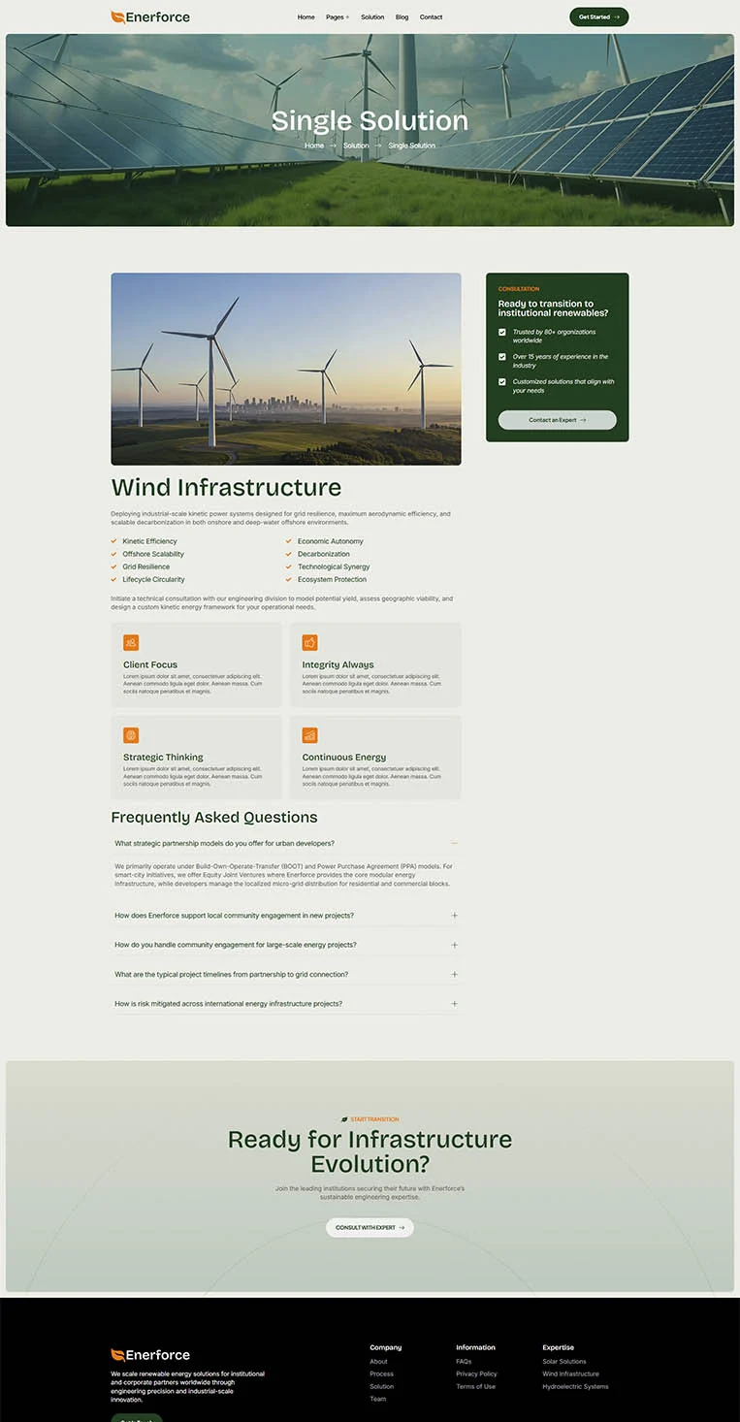
Task: Open the Hydroelectric Systems footer link
Action: (575, 1386)
